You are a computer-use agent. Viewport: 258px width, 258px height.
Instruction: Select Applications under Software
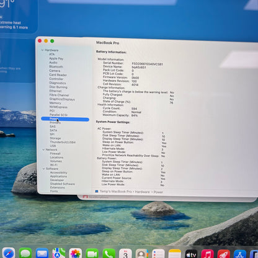click(x=58, y=176)
